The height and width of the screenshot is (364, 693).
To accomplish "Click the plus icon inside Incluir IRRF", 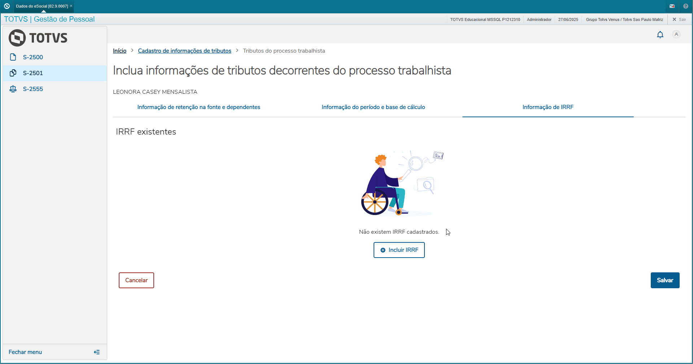I will (x=383, y=250).
